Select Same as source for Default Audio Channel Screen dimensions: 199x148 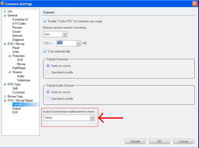pos(48,92)
